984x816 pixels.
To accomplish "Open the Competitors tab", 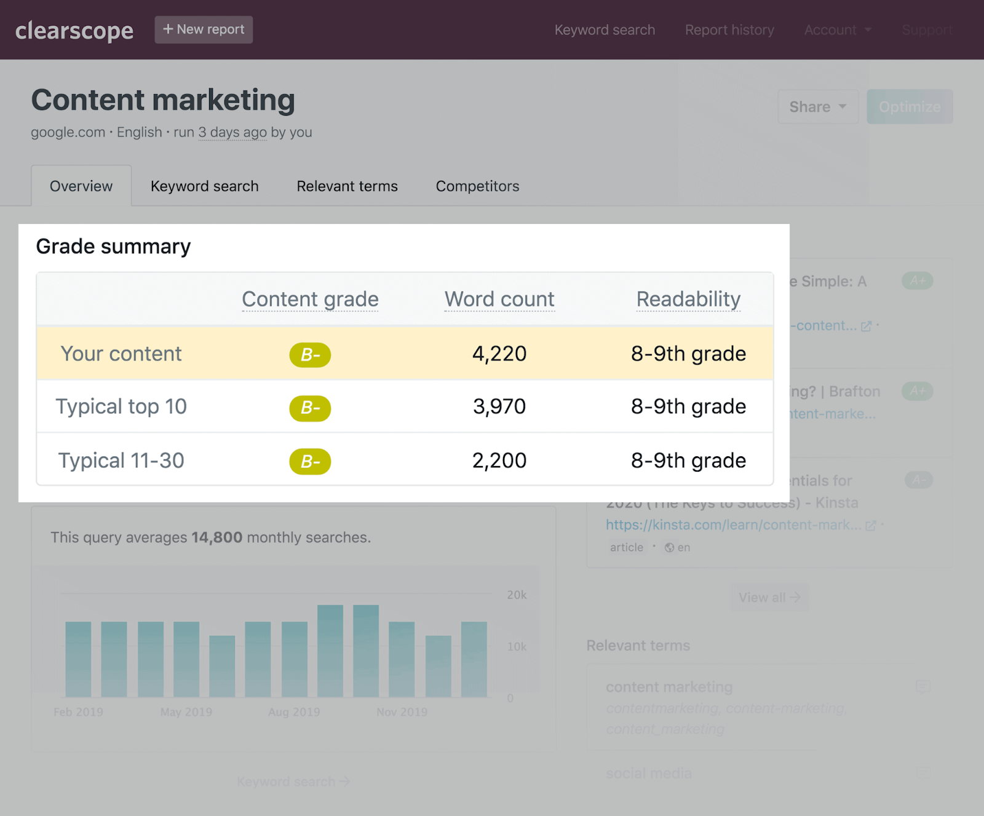I will pyautogui.click(x=477, y=186).
